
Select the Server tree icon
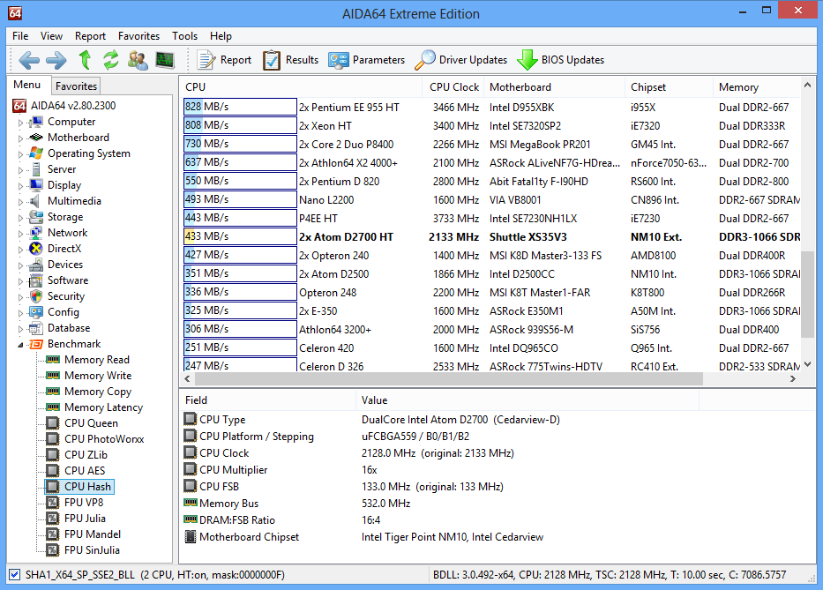click(x=36, y=169)
